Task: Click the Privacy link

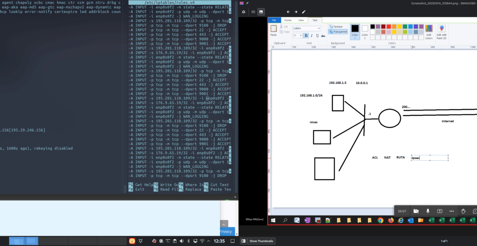Action: pos(225,231)
